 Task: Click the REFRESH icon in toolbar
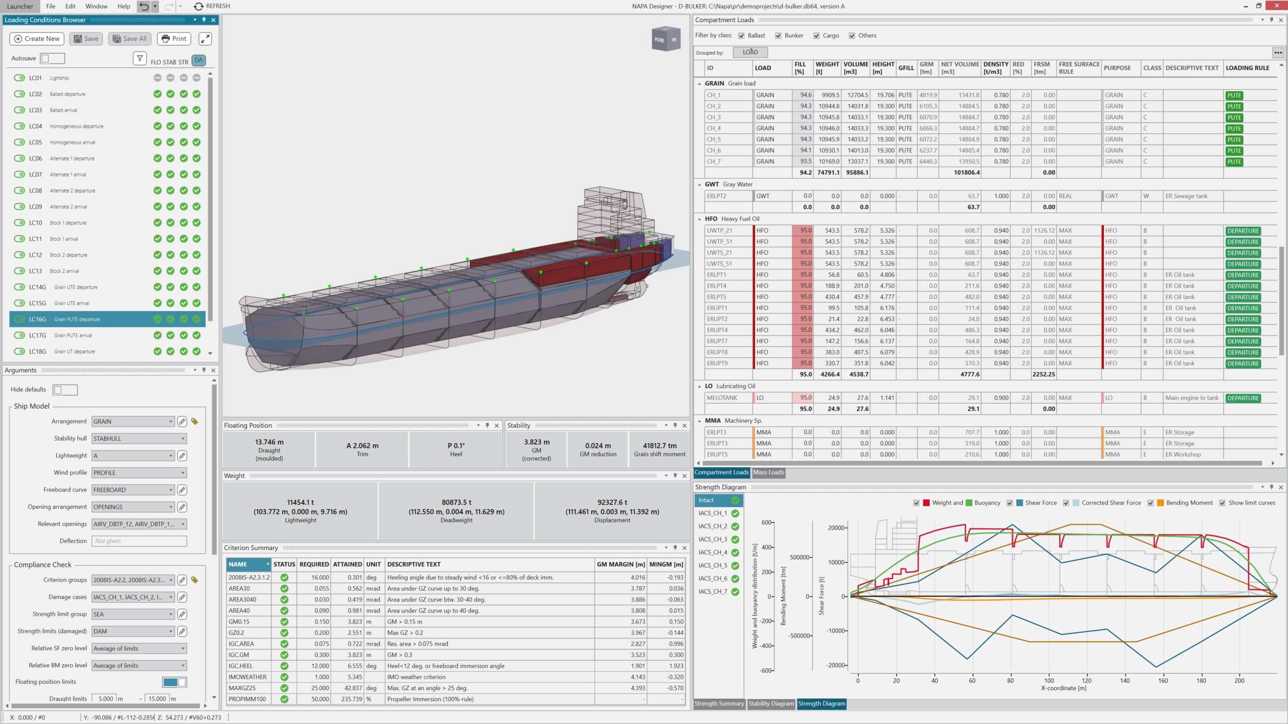pos(199,6)
